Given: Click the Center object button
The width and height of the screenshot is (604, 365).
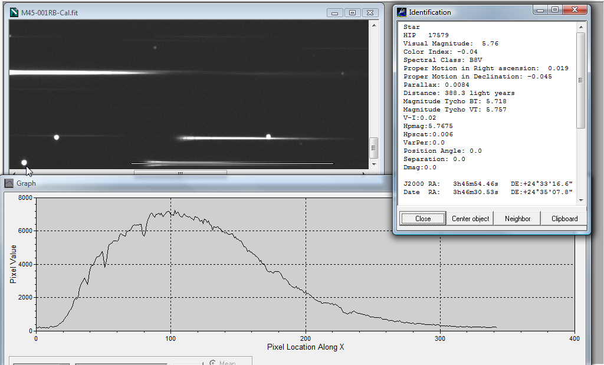Looking at the screenshot, I should tap(470, 218).
